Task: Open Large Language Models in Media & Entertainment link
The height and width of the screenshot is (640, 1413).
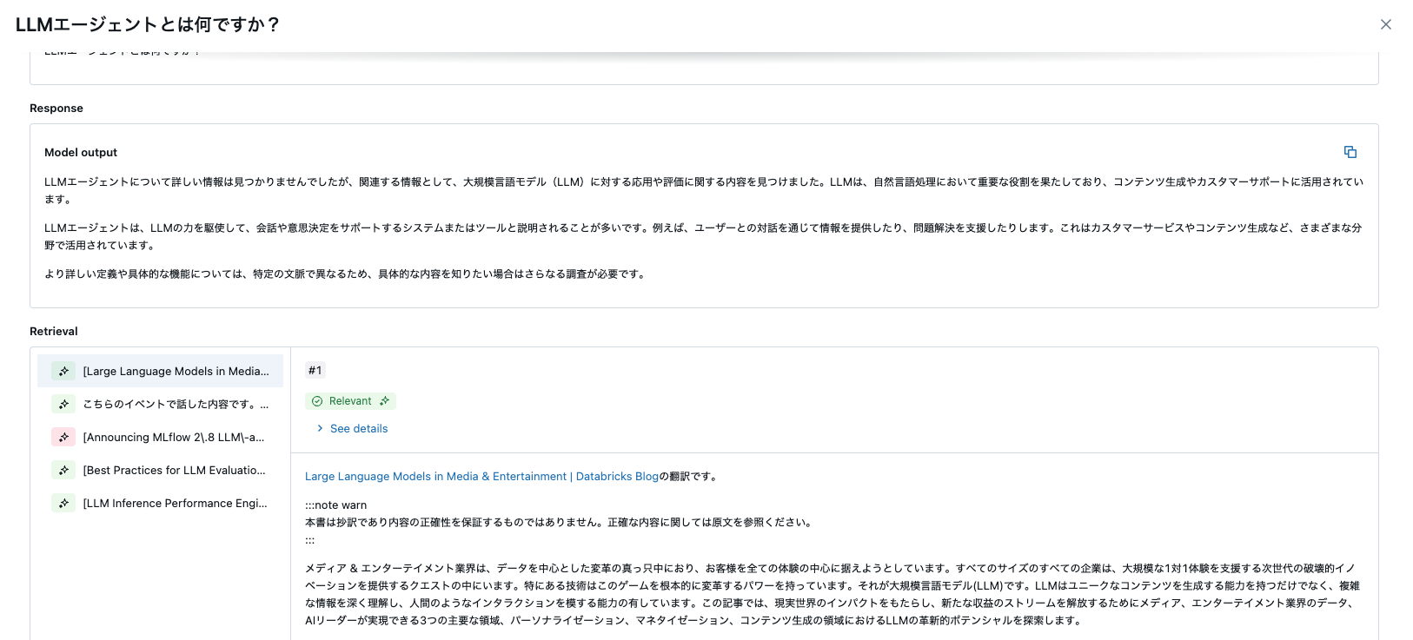Action: (481, 476)
